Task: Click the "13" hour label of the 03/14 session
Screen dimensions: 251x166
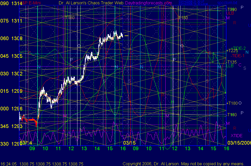Action: click(x=84, y=148)
